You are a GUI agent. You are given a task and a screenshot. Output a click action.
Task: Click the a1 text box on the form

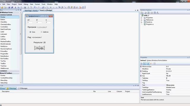click(x=30, y=22)
